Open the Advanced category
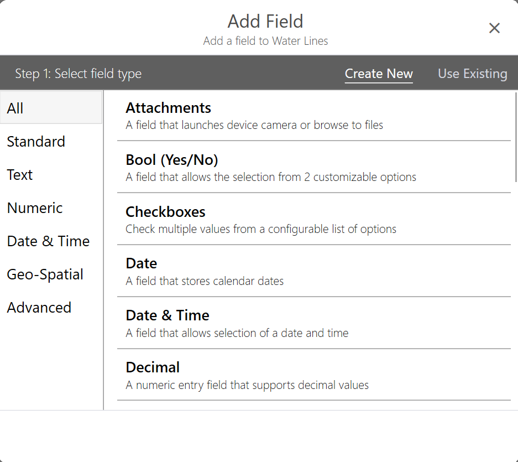Viewport: 518px width, 462px height. coord(39,308)
